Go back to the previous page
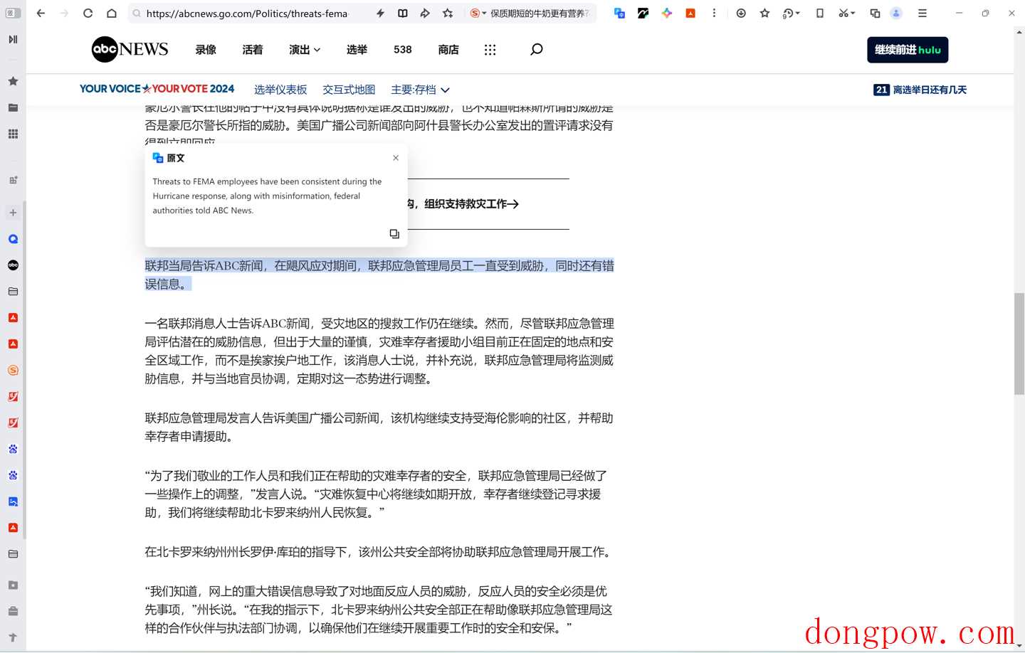1025x653 pixels. pos(41,13)
